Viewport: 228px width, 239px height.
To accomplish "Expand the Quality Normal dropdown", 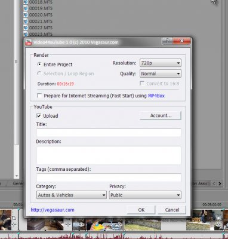I will pyautogui.click(x=161, y=73).
